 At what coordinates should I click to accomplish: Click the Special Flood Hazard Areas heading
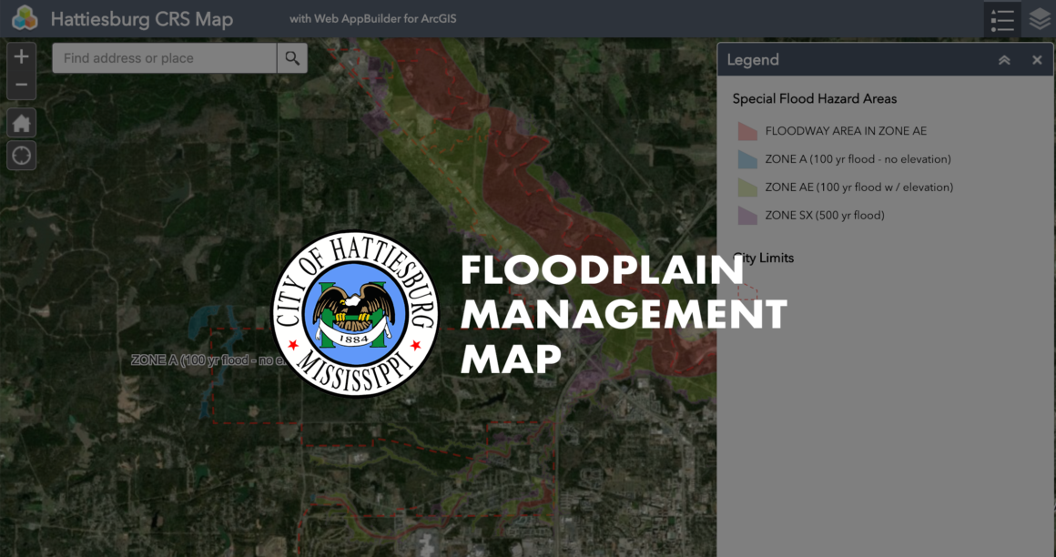814,98
